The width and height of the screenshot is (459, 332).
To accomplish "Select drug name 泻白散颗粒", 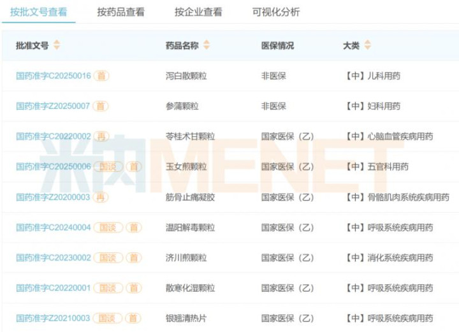I will 186,76.
